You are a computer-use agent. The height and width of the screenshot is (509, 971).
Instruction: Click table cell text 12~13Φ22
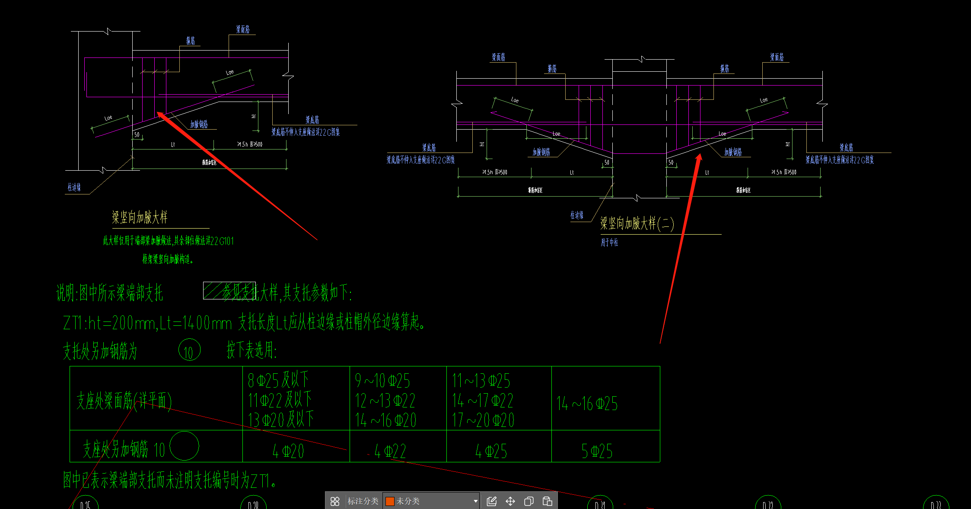[385, 401]
